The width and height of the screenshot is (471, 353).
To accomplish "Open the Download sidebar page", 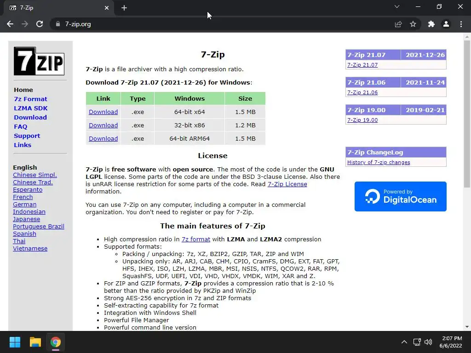I will pos(30,117).
